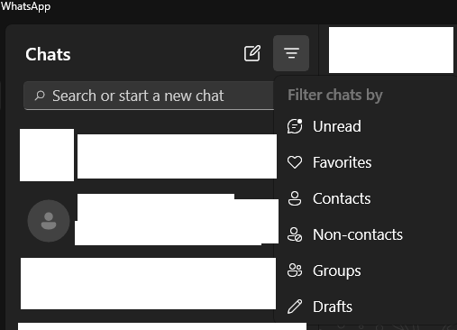This screenshot has width=457, height=330.
Task: Filter the list to Drafts
Action: pyautogui.click(x=365, y=307)
